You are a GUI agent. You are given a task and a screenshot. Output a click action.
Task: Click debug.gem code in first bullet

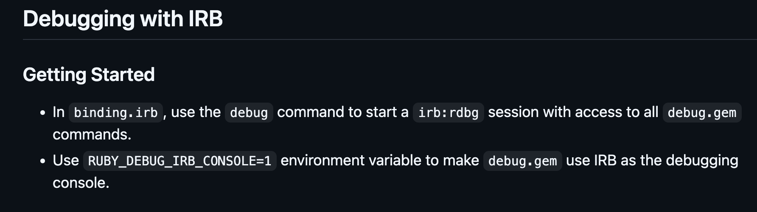click(x=701, y=112)
